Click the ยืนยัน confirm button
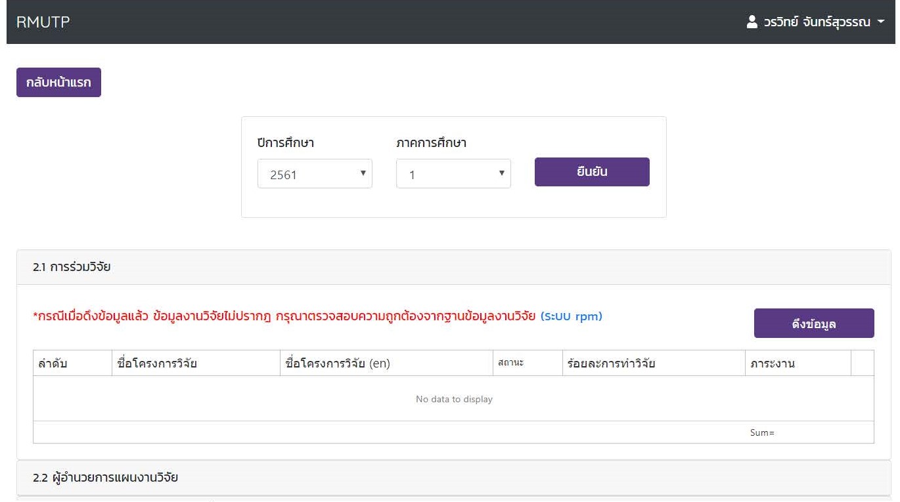 click(592, 172)
